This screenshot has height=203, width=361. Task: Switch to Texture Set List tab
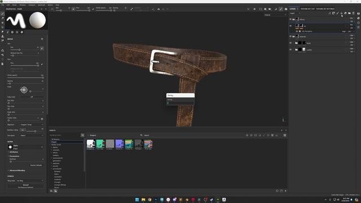point(307,9)
